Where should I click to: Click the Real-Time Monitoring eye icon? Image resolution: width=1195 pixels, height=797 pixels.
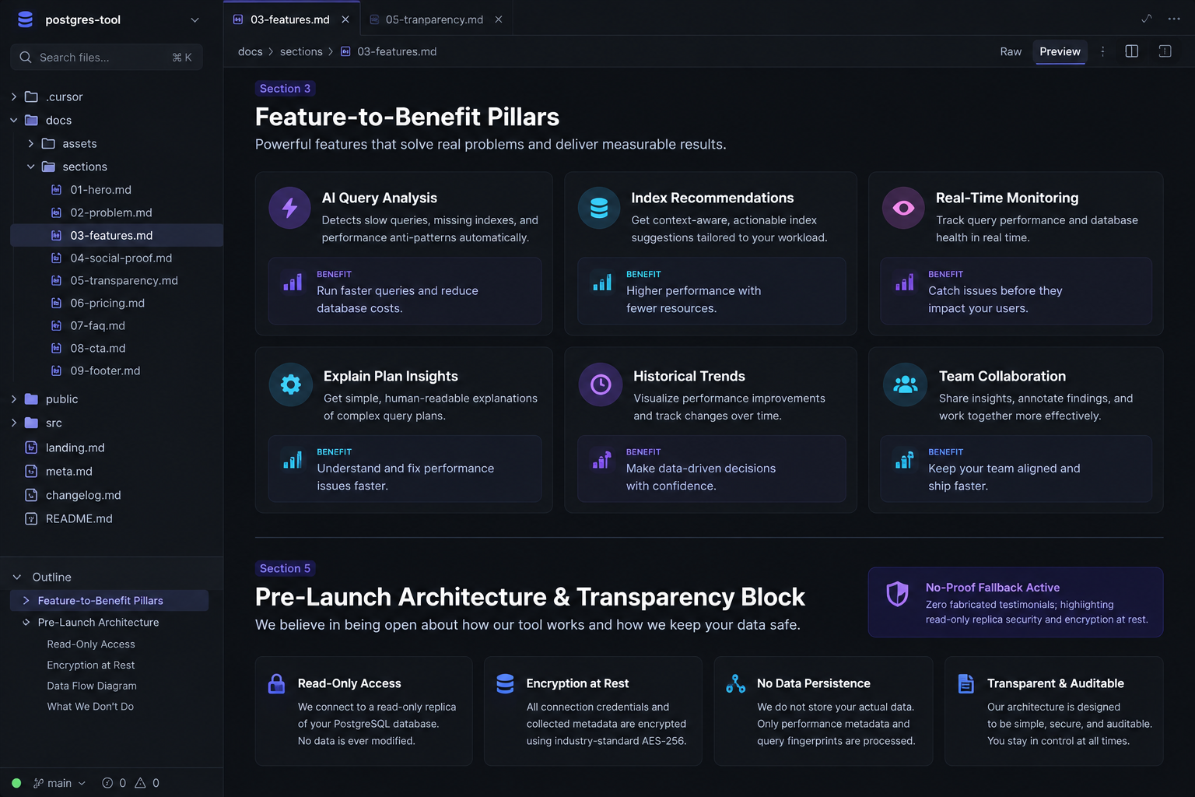(x=903, y=208)
